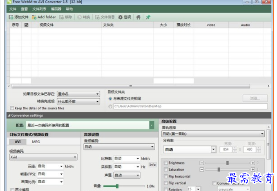277x191 pixels.
Task: Enable Flip vertical checkbox
Action: coord(166,183)
